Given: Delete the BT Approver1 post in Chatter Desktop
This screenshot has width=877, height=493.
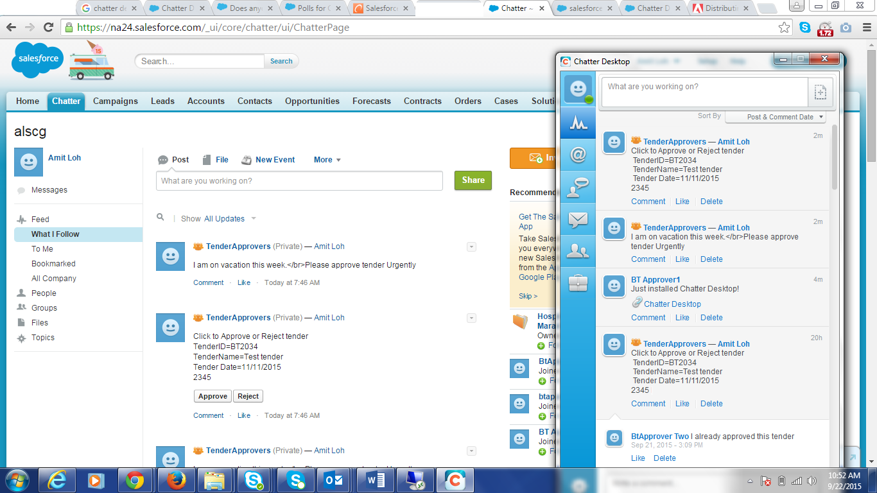Looking at the screenshot, I should point(711,317).
